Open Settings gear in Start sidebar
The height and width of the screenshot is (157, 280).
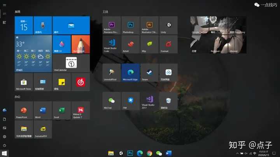pos(4,136)
